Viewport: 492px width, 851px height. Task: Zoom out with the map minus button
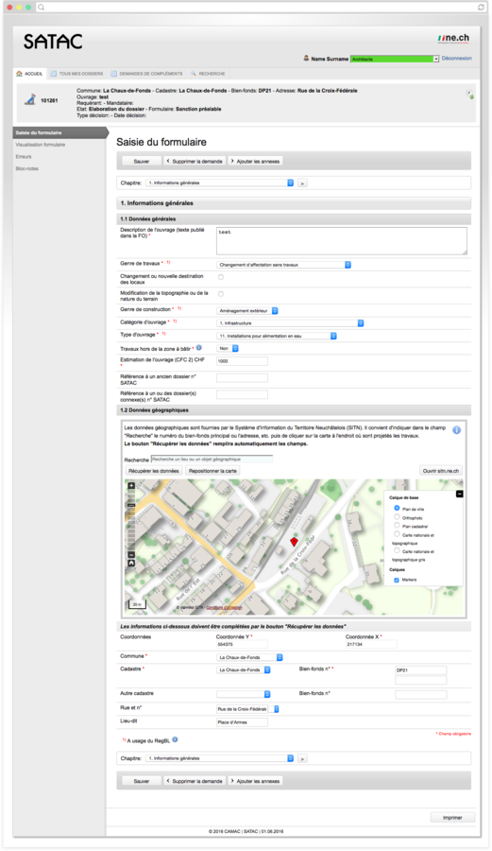pyautogui.click(x=131, y=555)
